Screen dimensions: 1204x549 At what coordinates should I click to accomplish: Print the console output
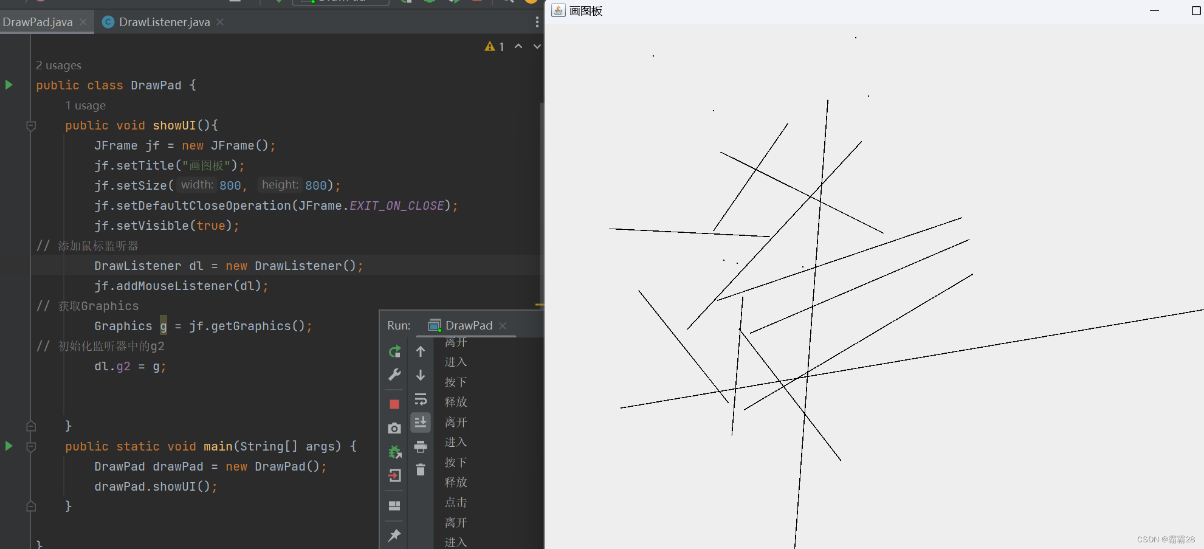tap(421, 446)
